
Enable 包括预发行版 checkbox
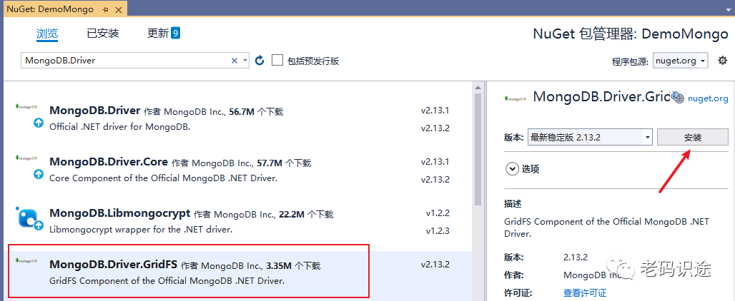[277, 61]
